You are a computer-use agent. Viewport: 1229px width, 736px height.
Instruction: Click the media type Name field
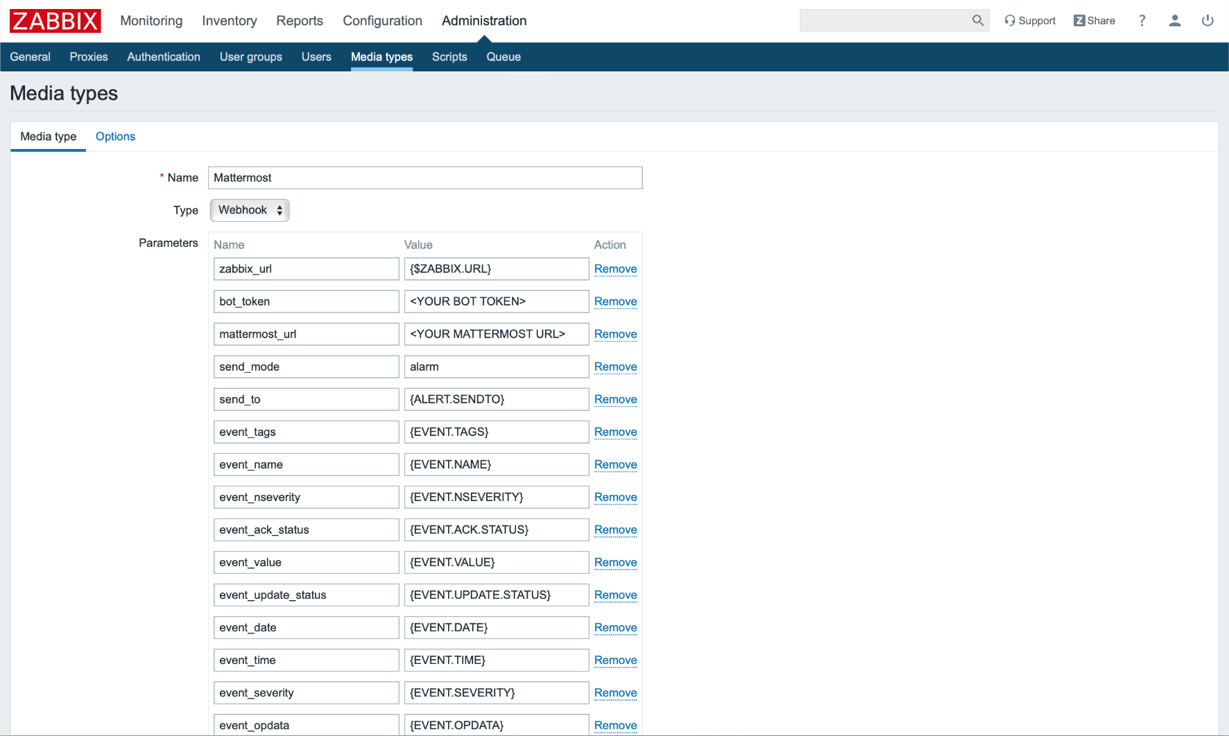coord(424,177)
